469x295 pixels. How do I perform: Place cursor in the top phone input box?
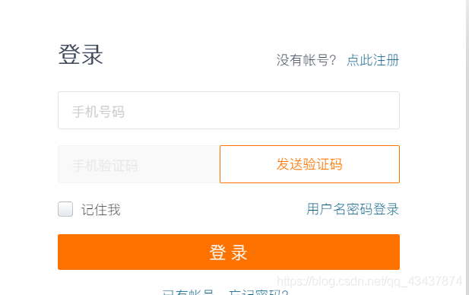pyautogui.click(x=229, y=110)
